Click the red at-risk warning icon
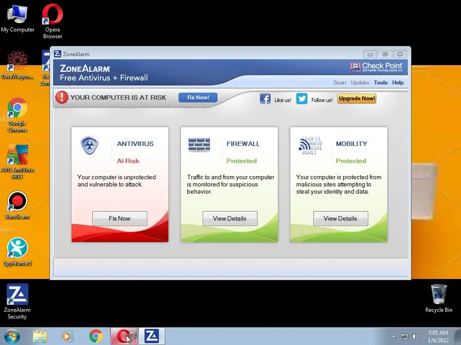This screenshot has width=461, height=345. point(62,97)
